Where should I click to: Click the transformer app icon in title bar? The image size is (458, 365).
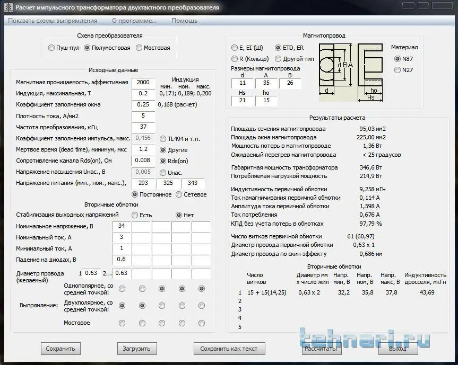click(8, 7)
